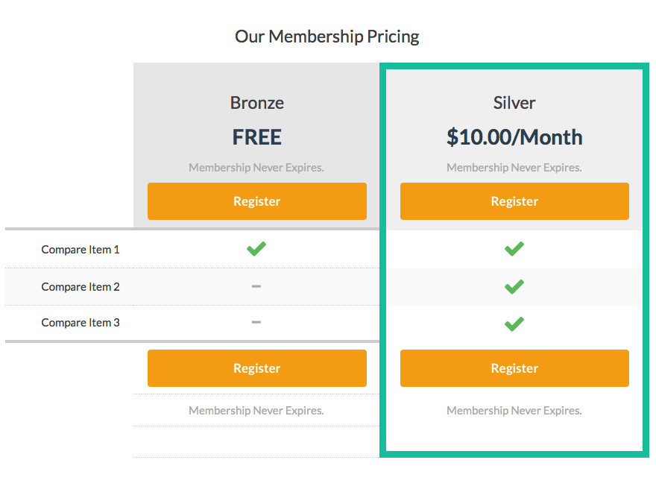Click the Bronze plan heading

[x=257, y=103]
